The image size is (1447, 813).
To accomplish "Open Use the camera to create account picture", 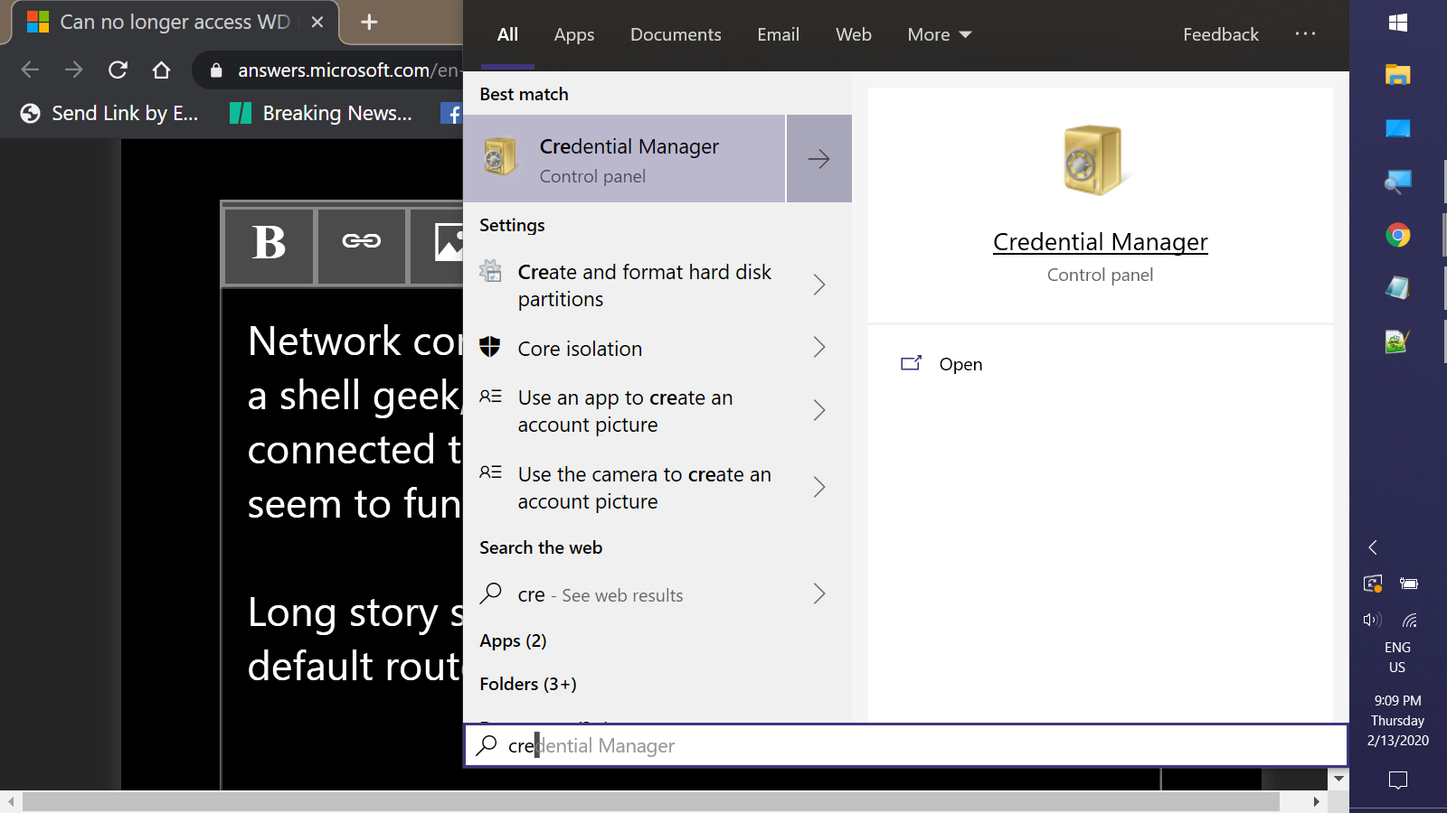I will pyautogui.click(x=644, y=488).
